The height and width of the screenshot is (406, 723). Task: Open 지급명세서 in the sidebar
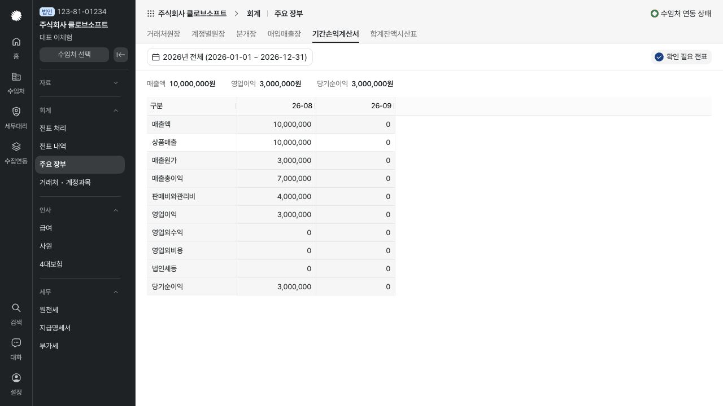[x=80, y=328]
